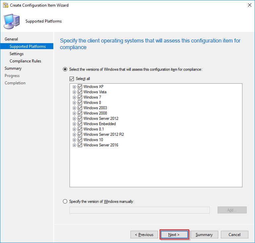Uncheck the Windows 2008 checkbox
This screenshot has width=255, height=243.
coord(80,113)
